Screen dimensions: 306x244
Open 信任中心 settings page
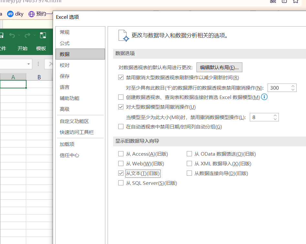[80, 155]
